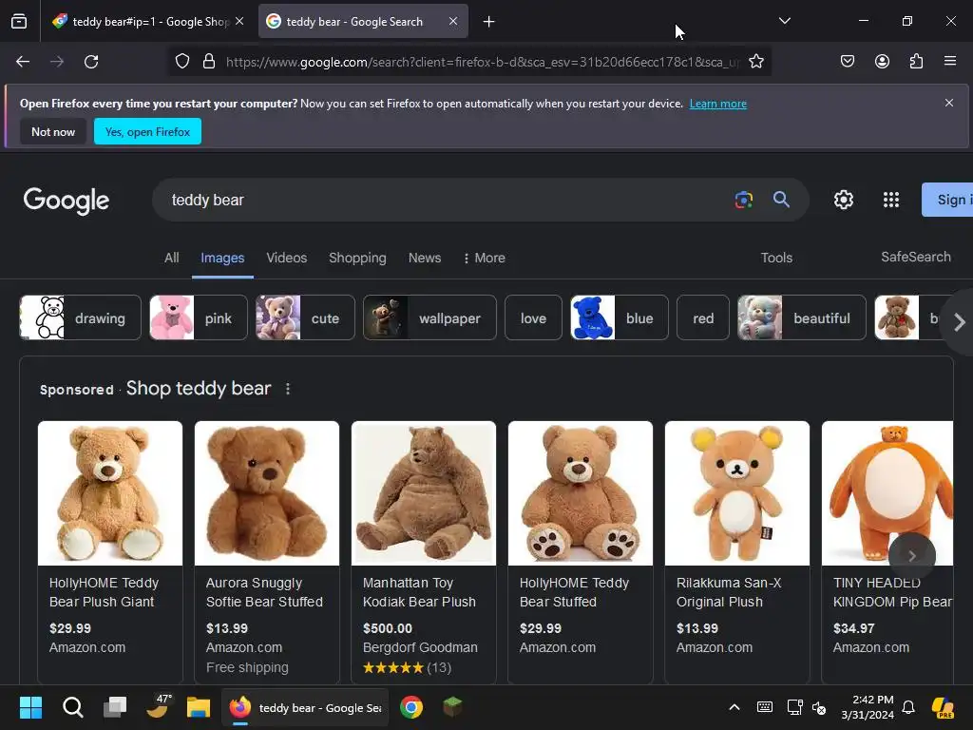Filter images by the love chip
This screenshot has width=973, height=730.
point(534,317)
